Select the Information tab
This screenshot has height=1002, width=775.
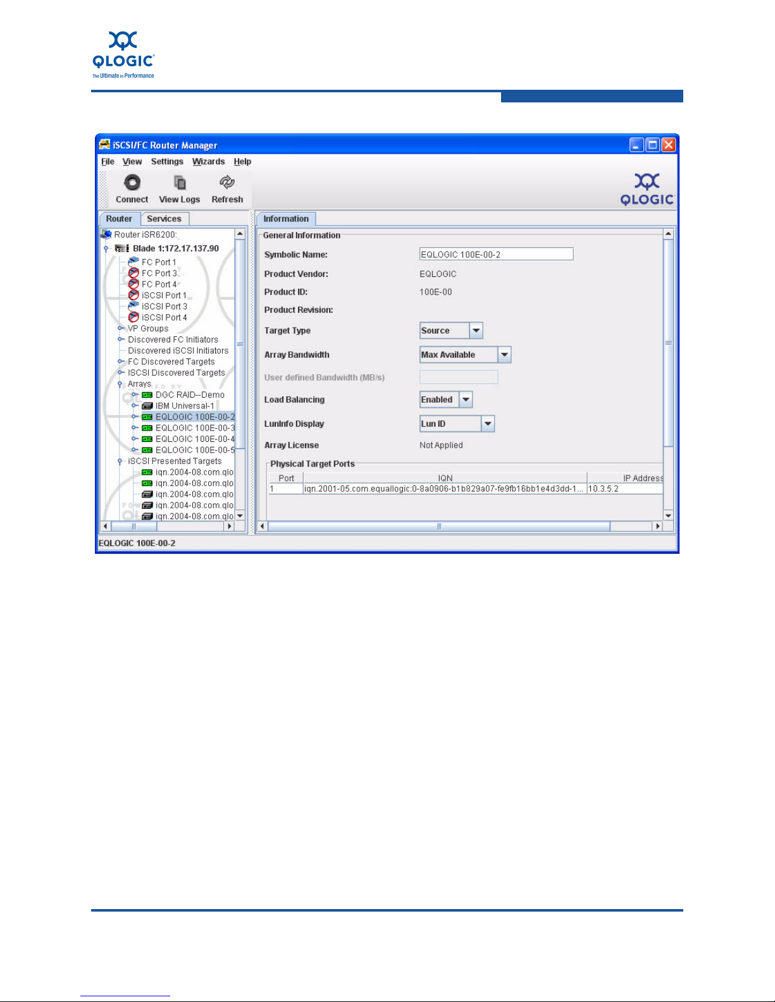tap(286, 219)
